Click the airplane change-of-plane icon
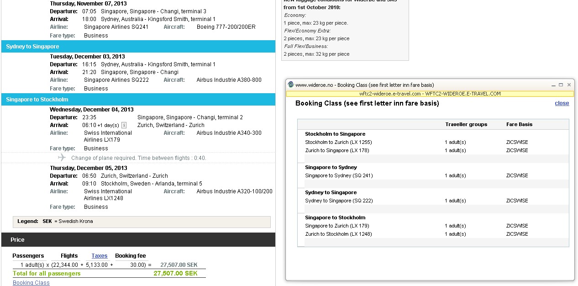This screenshot has width=578, height=286. [x=62, y=158]
